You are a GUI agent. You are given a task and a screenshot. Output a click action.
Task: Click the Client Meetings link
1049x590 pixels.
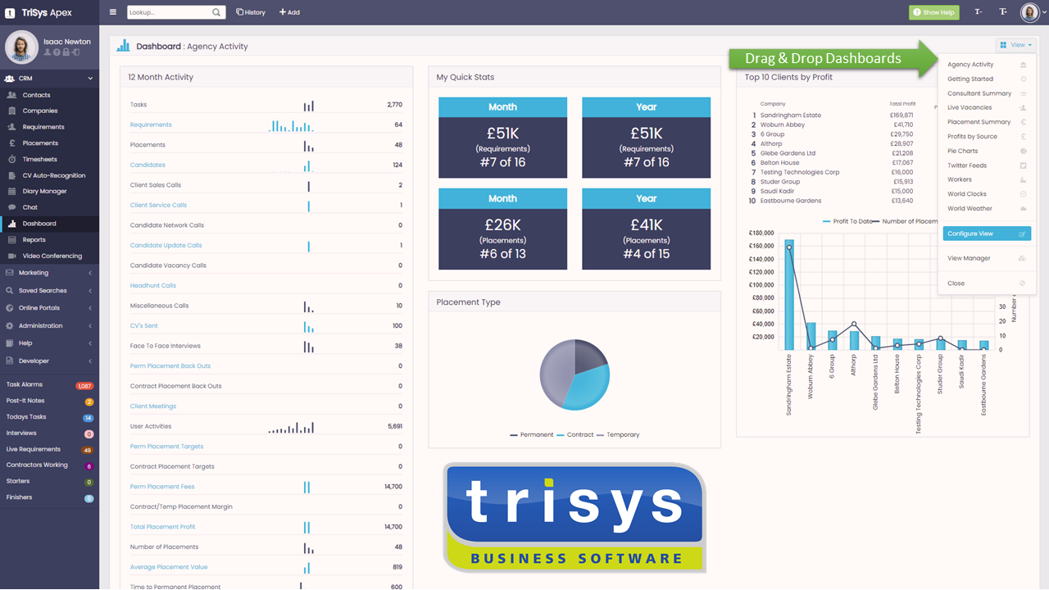click(153, 406)
